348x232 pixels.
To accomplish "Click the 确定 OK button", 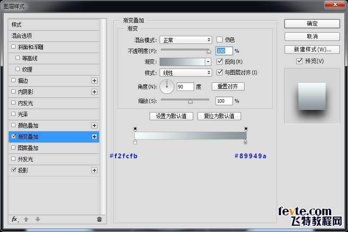I will (312, 24).
